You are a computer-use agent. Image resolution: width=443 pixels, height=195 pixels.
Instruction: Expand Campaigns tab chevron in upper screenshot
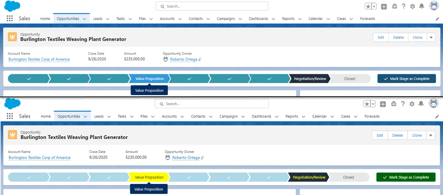click(240, 19)
